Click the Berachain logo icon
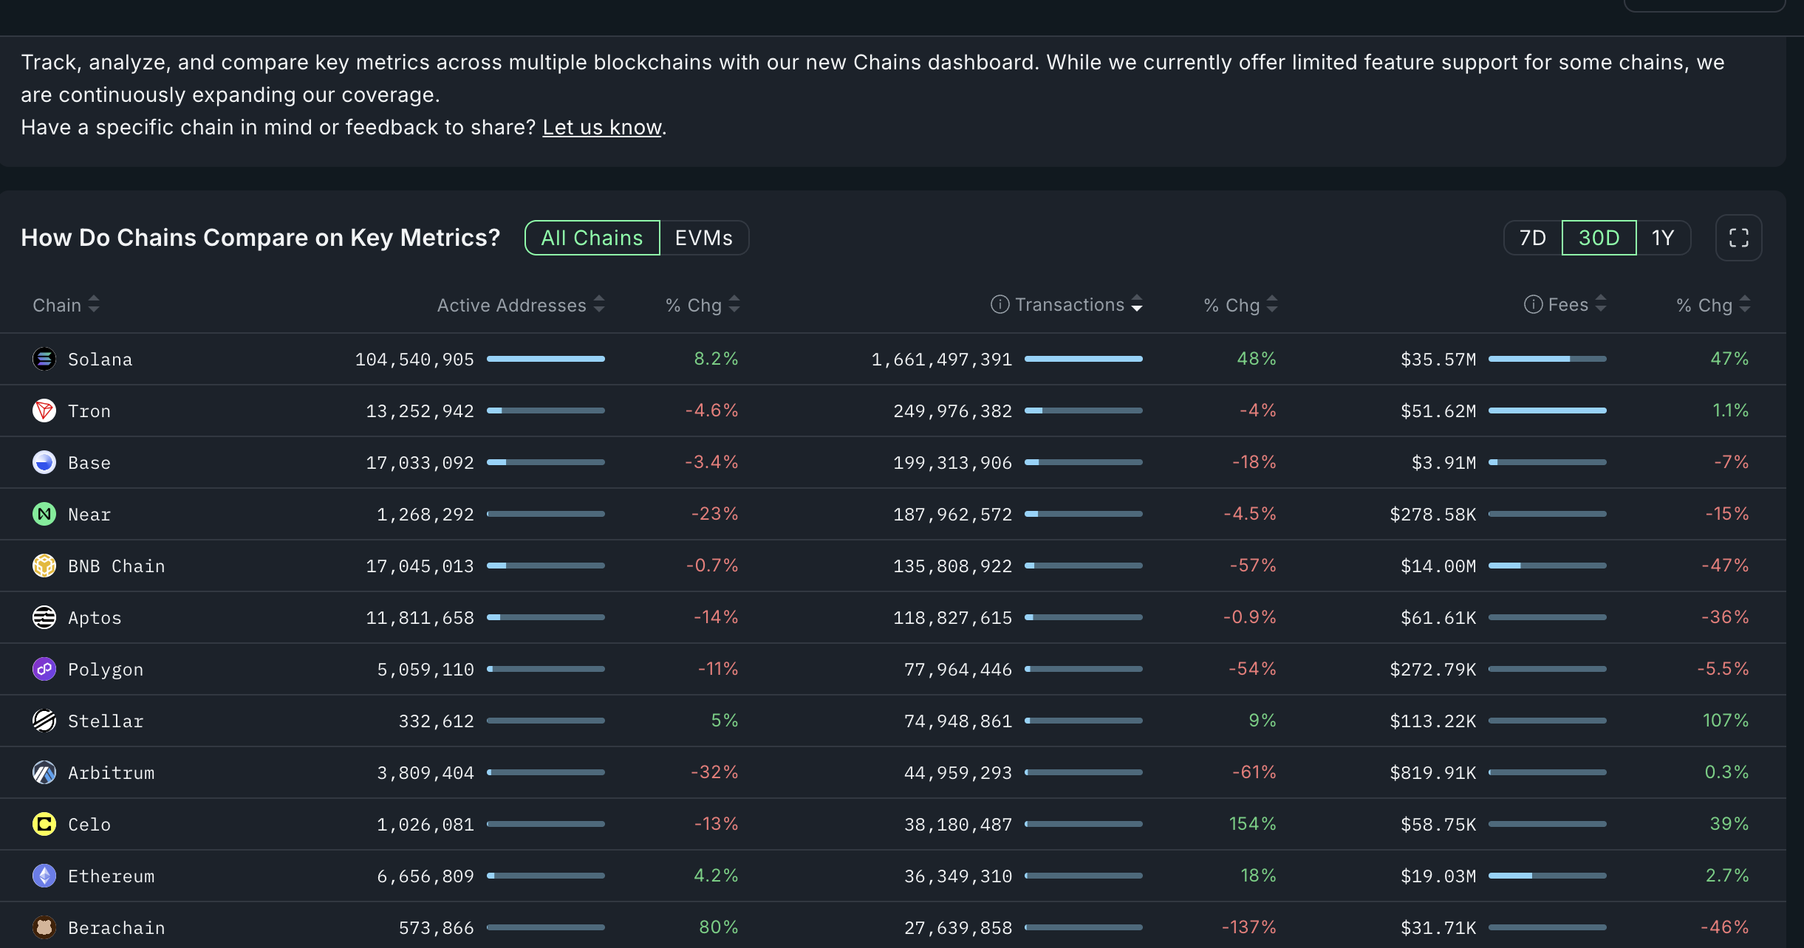1804x948 pixels. pos(44,927)
